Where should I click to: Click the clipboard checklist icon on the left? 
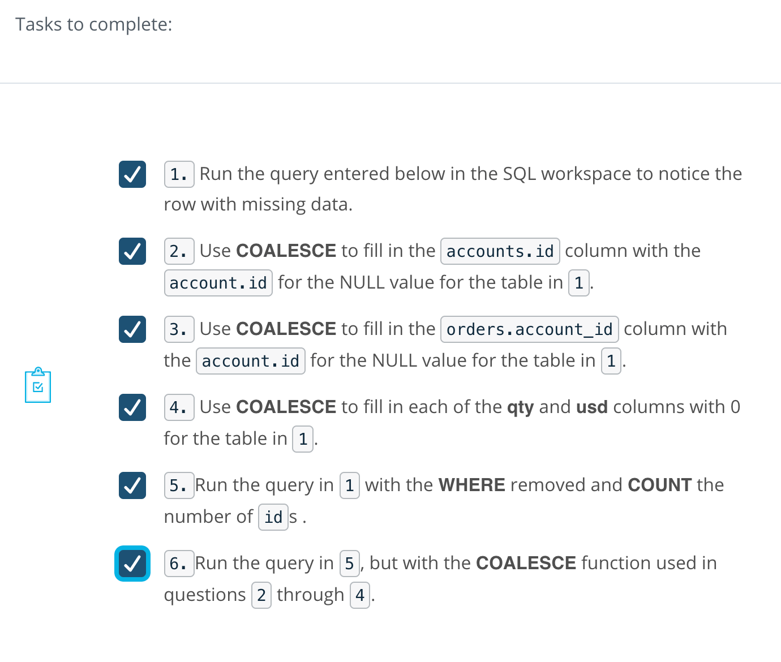37,385
